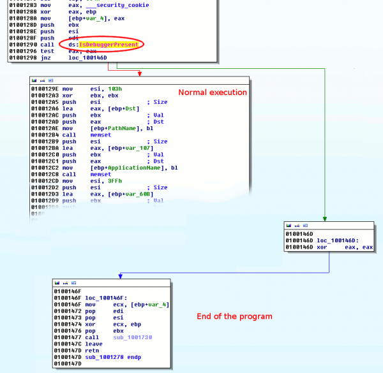Click the middle header icon on the xor eax block
Image resolution: width=383 pixels, height=373 pixels.
(296, 226)
